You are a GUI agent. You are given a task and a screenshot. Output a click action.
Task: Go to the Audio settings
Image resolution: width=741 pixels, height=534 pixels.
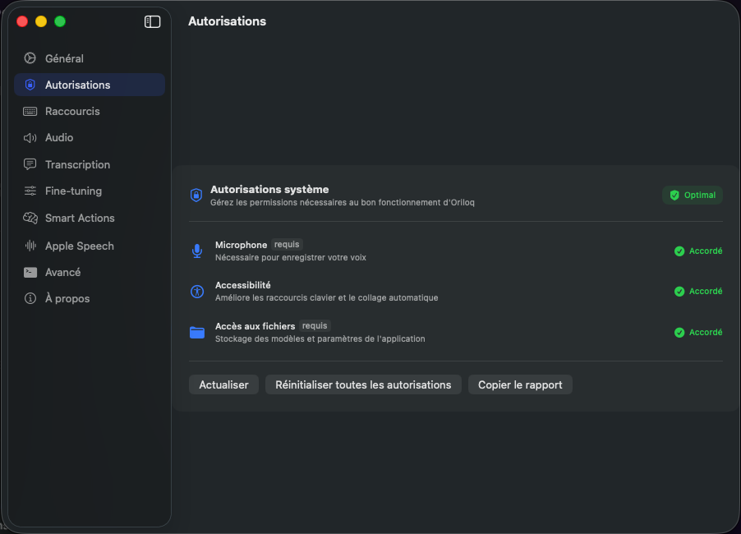90,137
